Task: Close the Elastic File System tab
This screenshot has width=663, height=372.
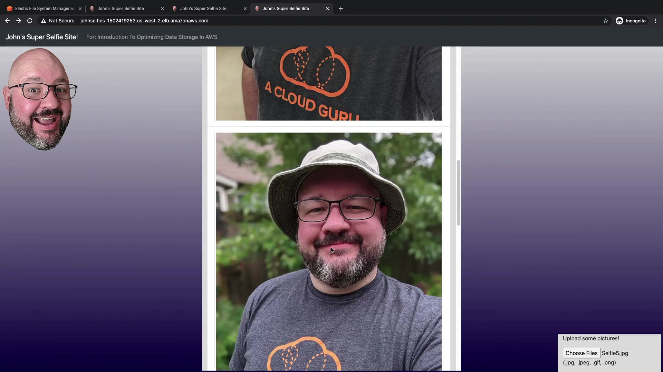Action: [x=80, y=9]
